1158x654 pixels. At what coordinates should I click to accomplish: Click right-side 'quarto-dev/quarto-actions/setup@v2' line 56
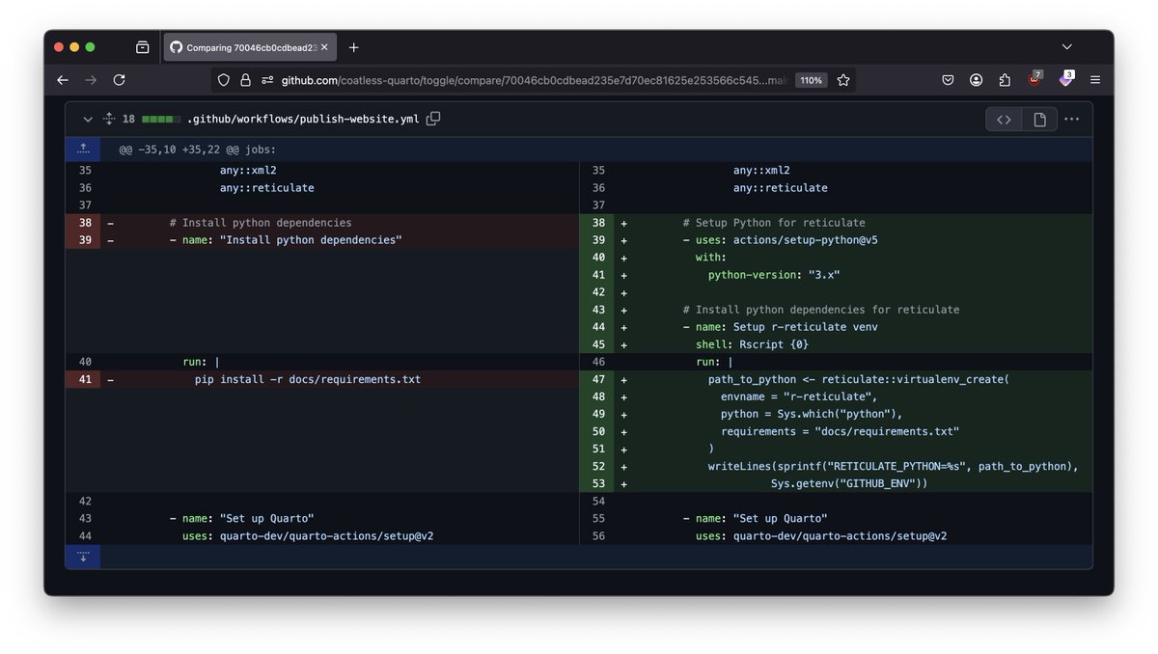(840, 535)
